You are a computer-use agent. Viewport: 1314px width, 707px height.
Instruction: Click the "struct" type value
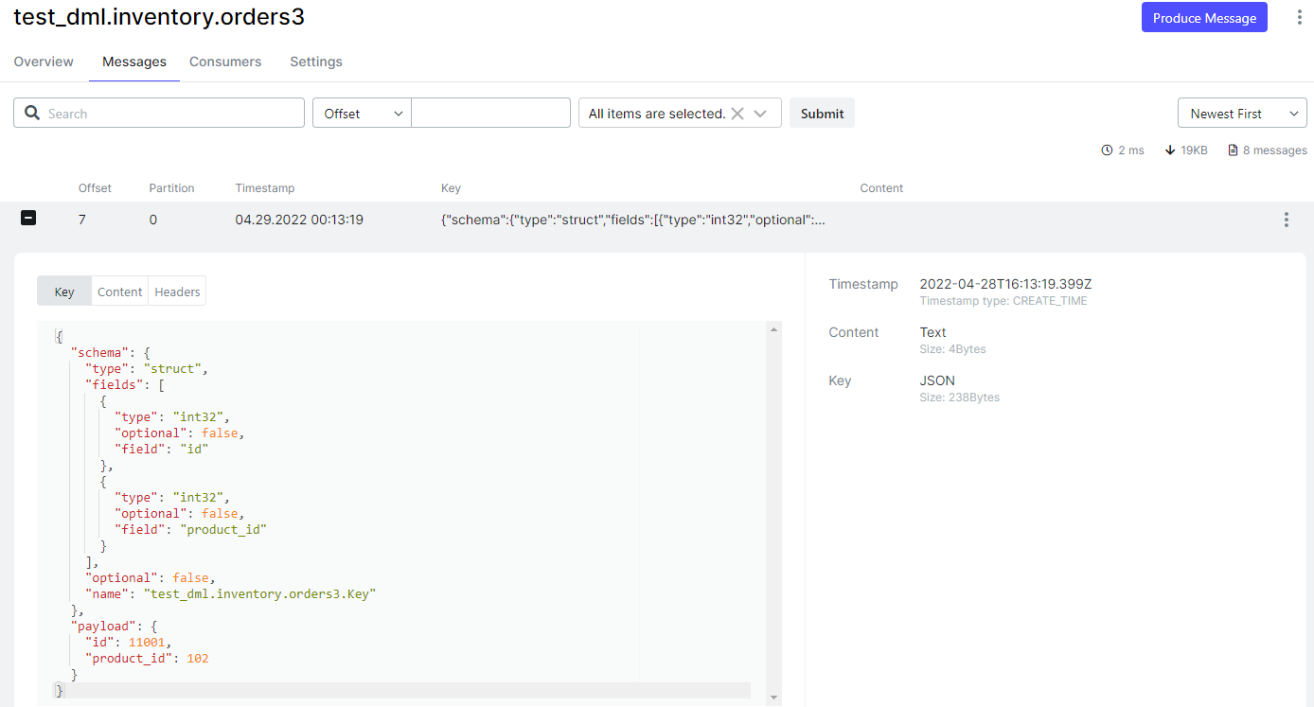coord(171,368)
